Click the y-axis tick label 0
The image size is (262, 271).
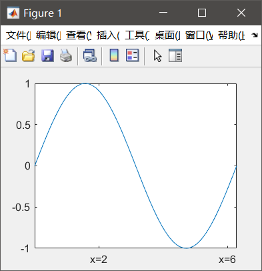[x=27, y=166]
